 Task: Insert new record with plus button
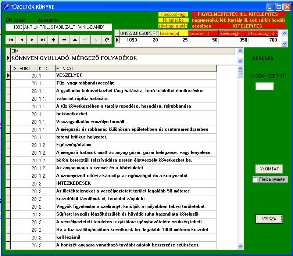(x=54, y=40)
